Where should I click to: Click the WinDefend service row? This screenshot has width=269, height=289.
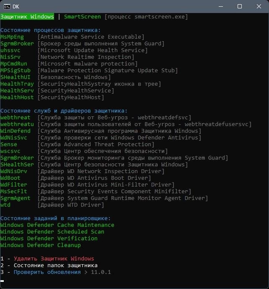(101, 131)
